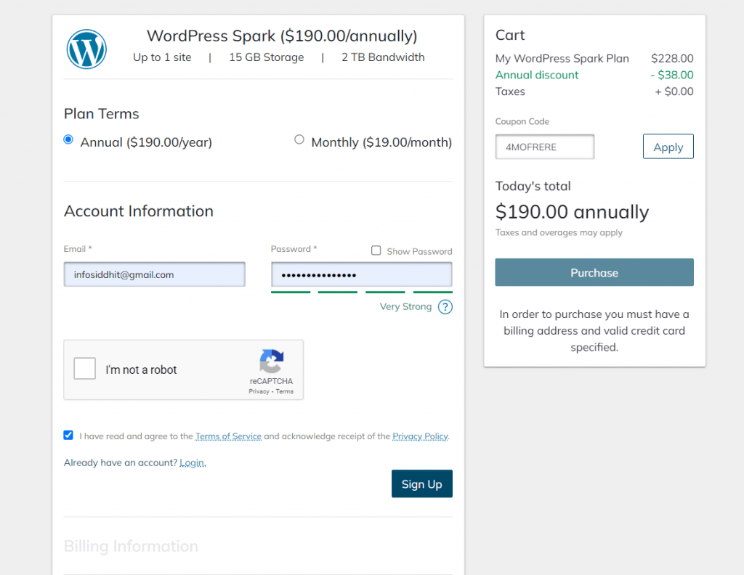
Task: Uncheck the Terms of Service agreement checkbox
Action: [x=68, y=435]
